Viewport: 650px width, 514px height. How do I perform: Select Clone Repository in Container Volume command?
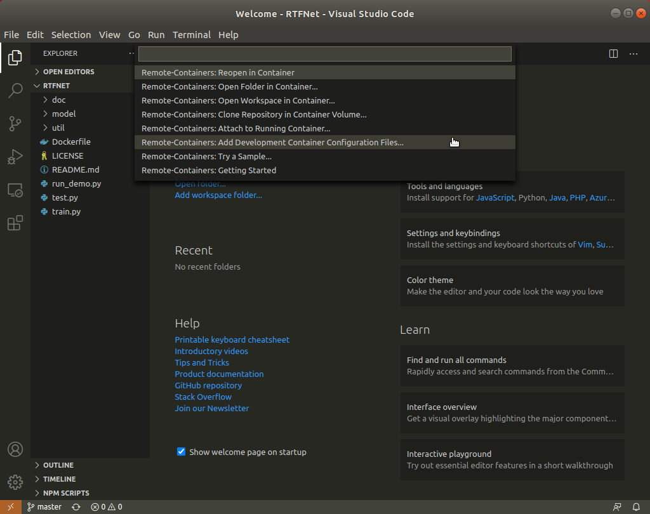click(x=325, y=114)
